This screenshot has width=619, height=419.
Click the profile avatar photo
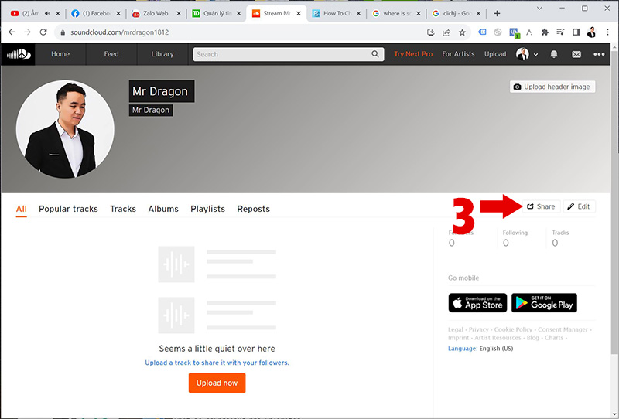point(65,128)
